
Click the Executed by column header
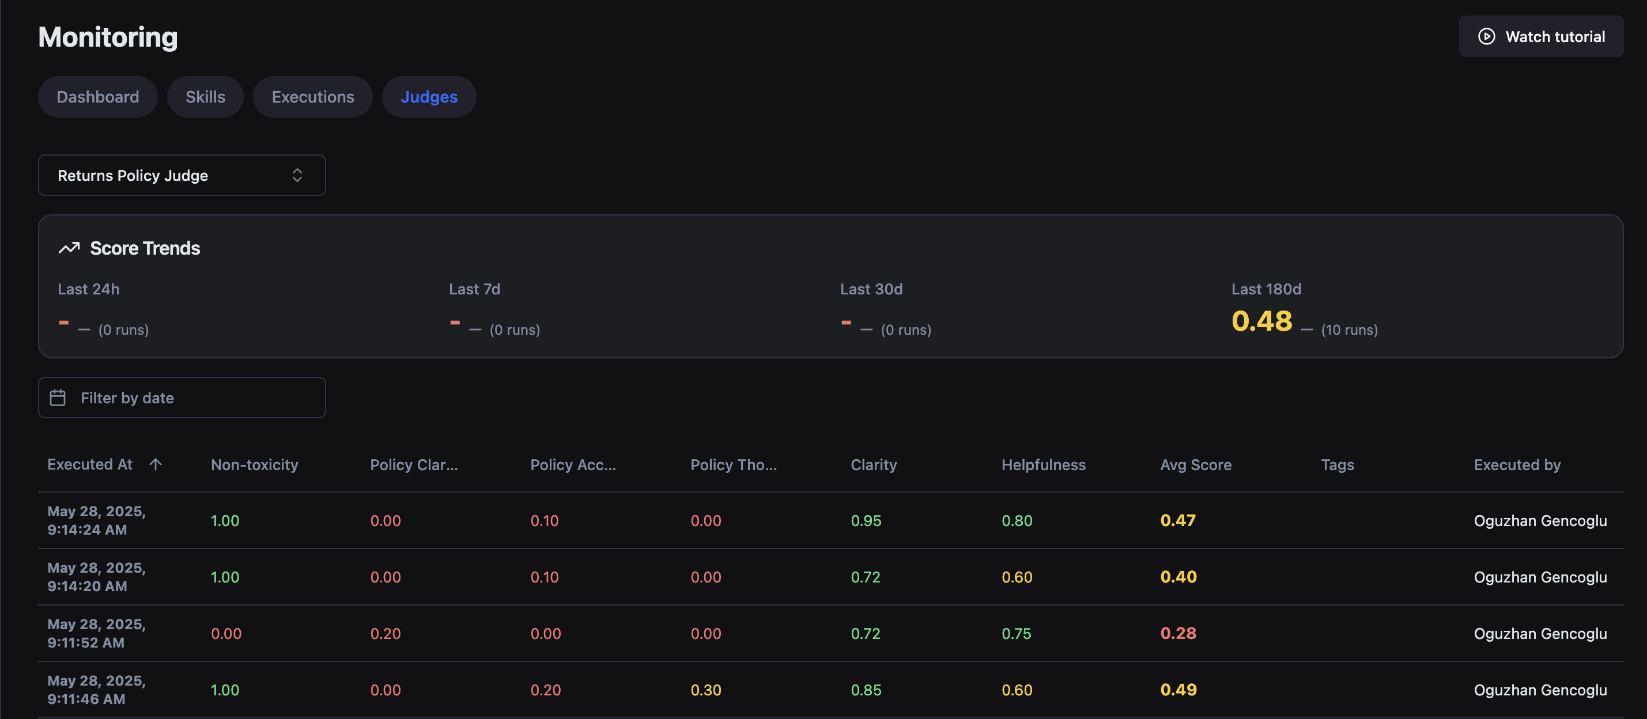1517,464
